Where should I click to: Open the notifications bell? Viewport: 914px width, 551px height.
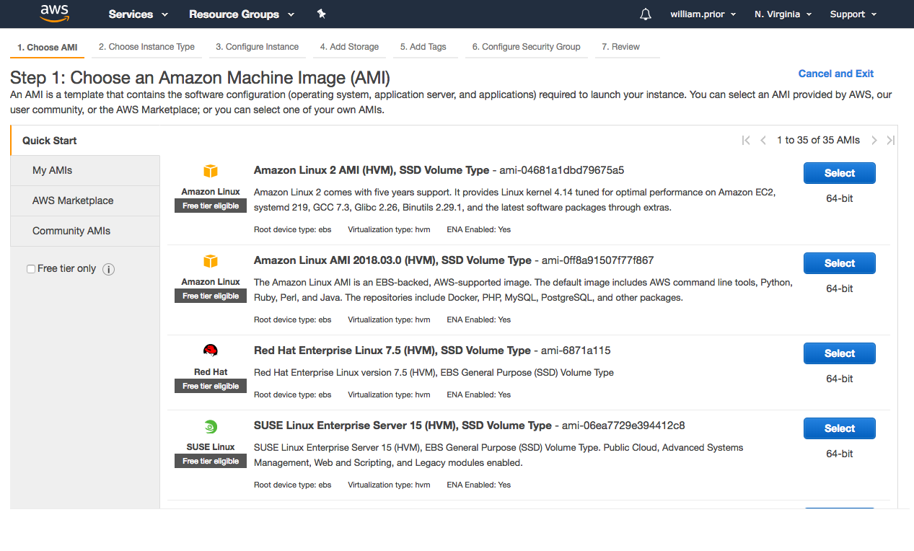(646, 14)
